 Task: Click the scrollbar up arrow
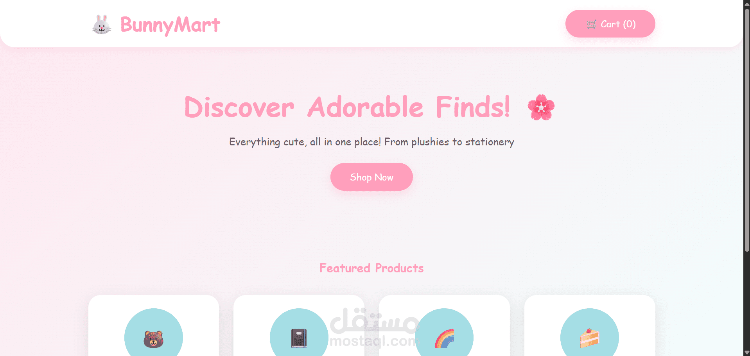point(747,4)
